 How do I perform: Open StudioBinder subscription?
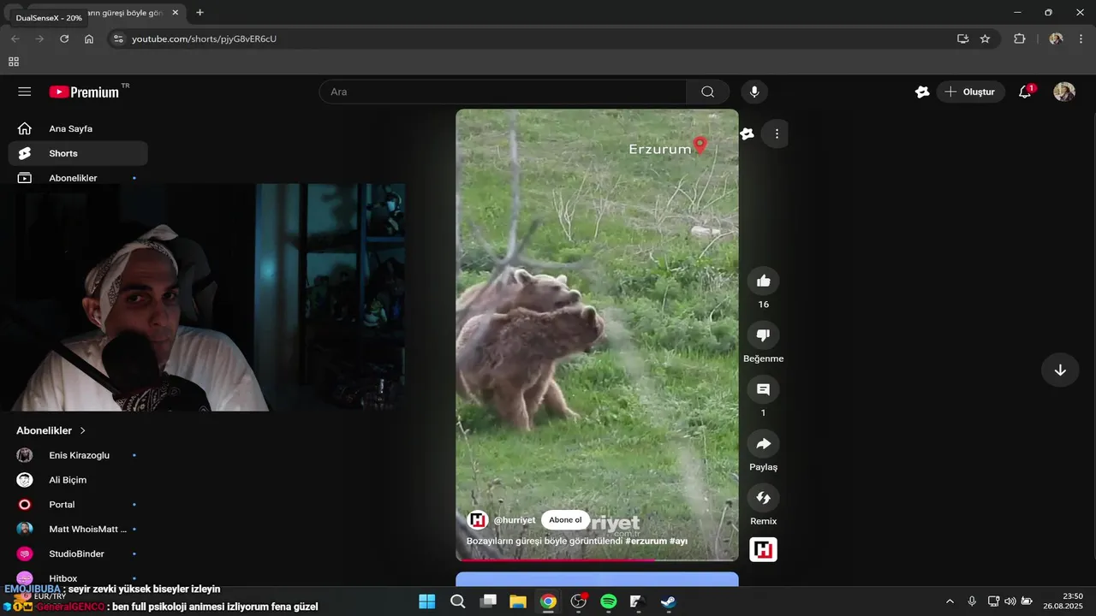pyautogui.click(x=78, y=554)
